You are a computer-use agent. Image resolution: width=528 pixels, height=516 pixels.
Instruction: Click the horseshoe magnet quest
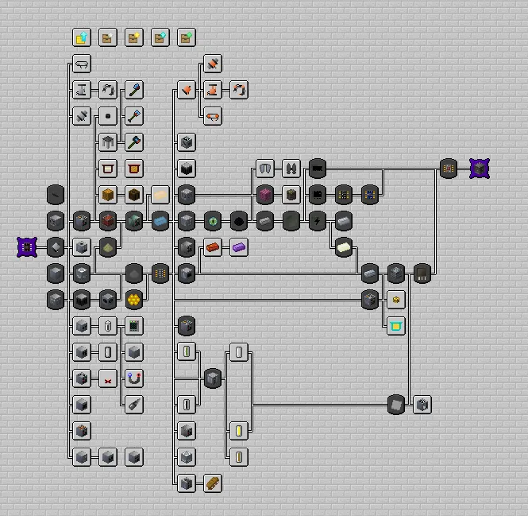click(134, 378)
